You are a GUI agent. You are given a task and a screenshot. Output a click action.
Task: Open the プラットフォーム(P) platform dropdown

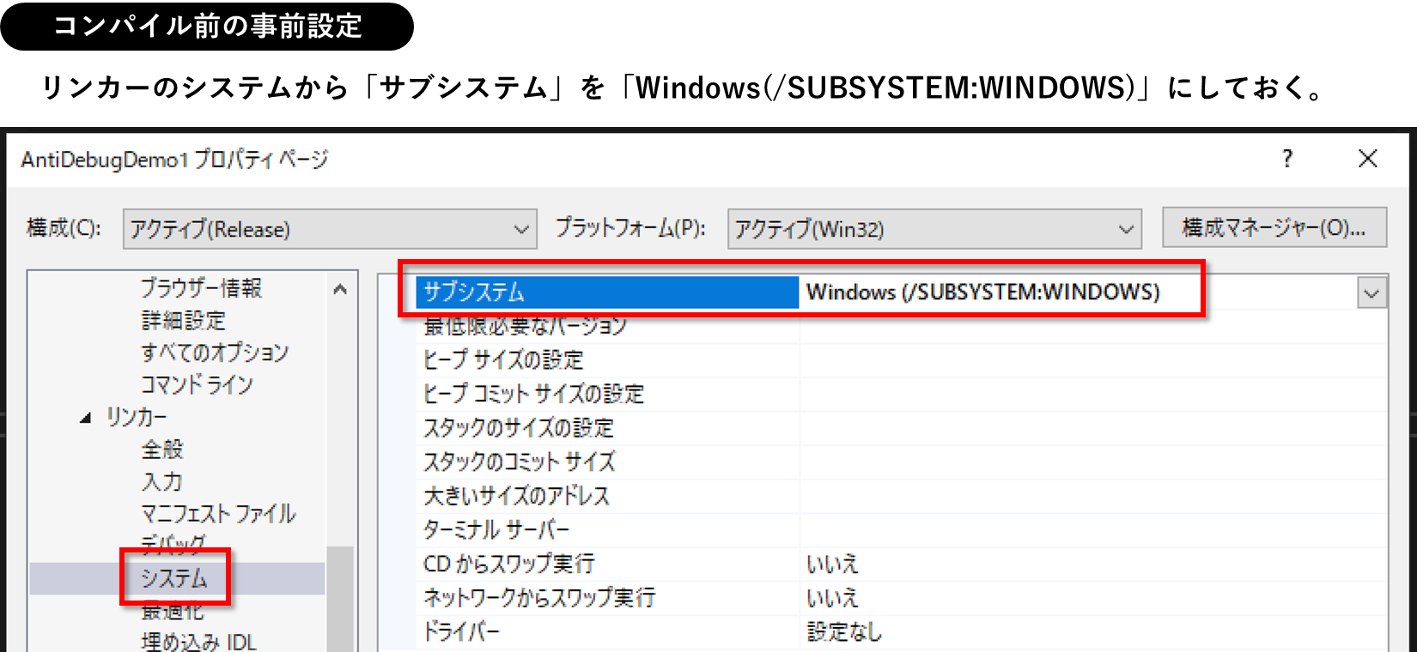click(x=934, y=229)
